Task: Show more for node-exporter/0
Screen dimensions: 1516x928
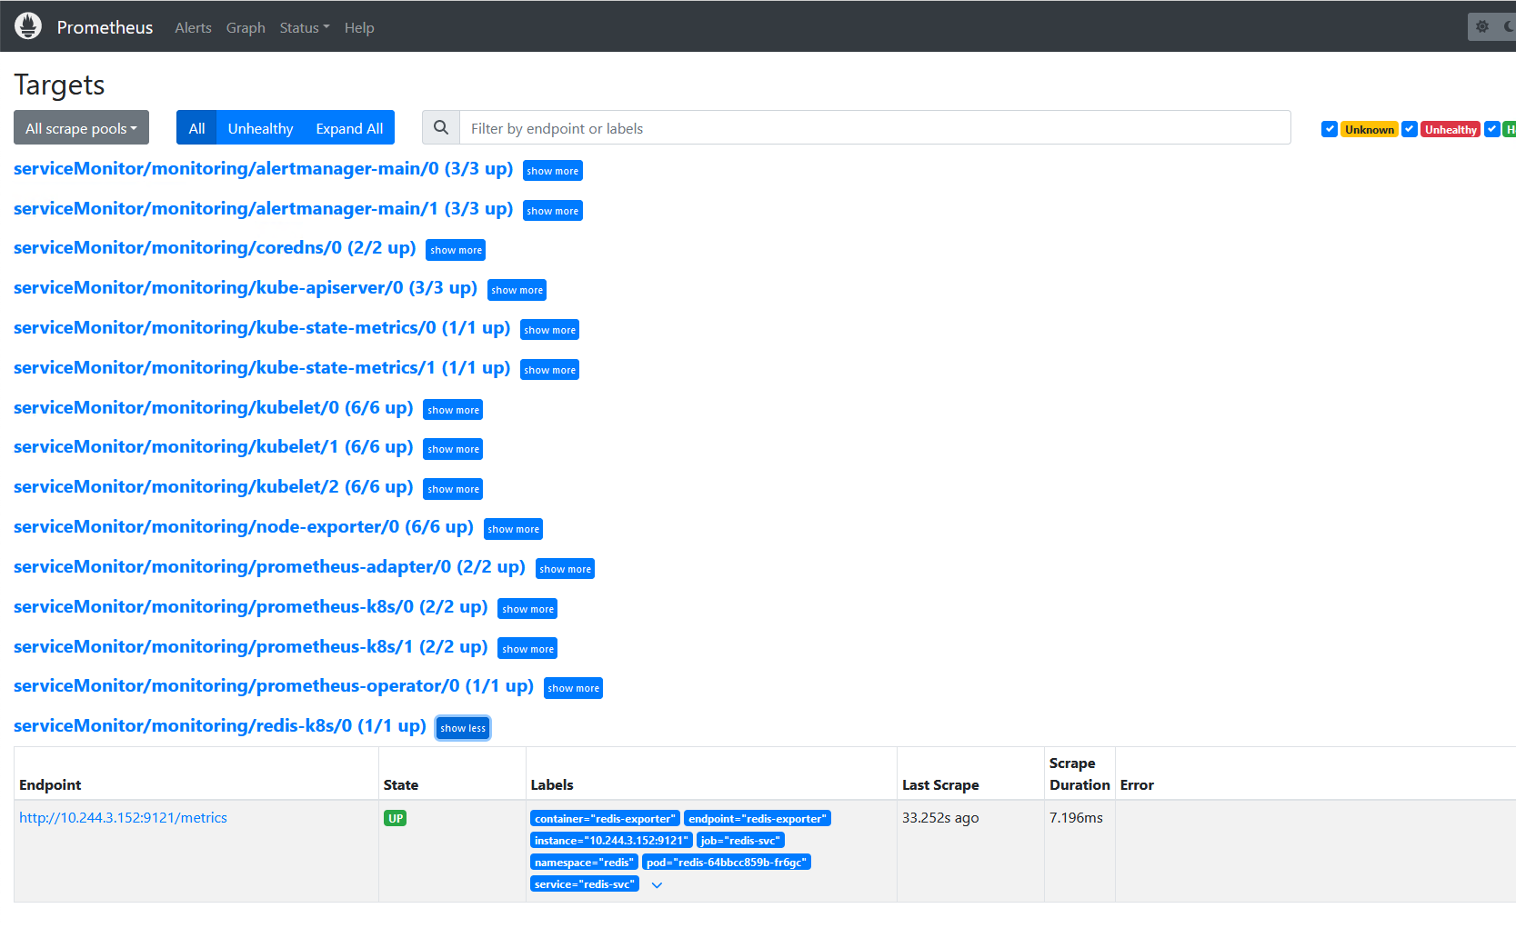Action: pyautogui.click(x=513, y=529)
